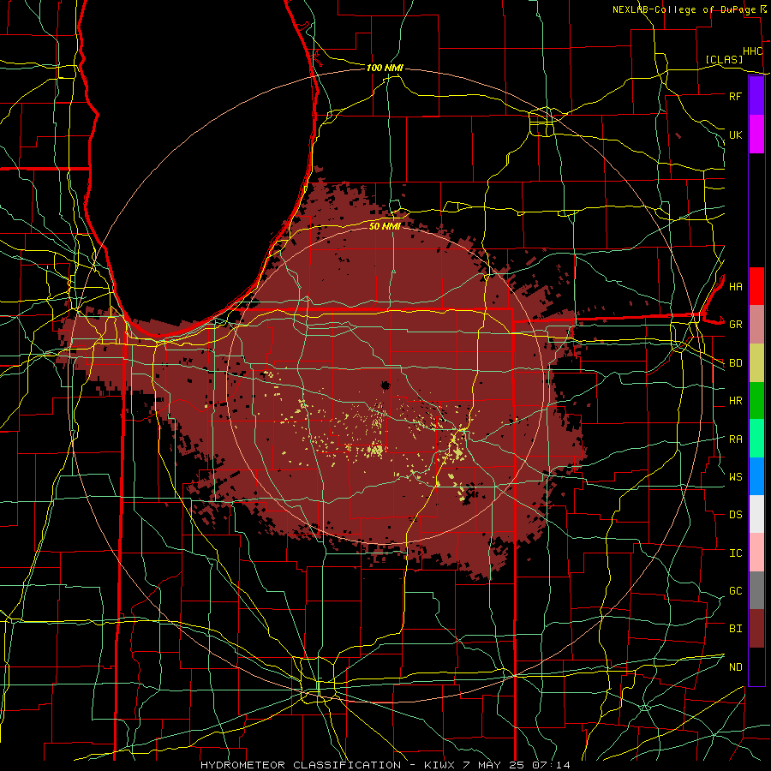Click the 50 NMI range ring label

point(385,226)
